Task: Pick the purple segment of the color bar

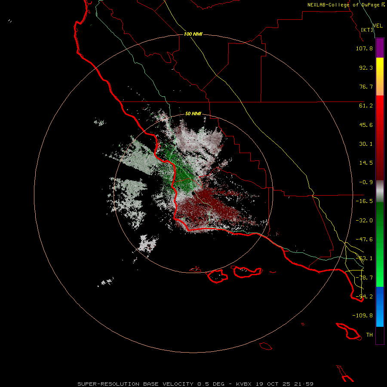Action: pos(380,48)
